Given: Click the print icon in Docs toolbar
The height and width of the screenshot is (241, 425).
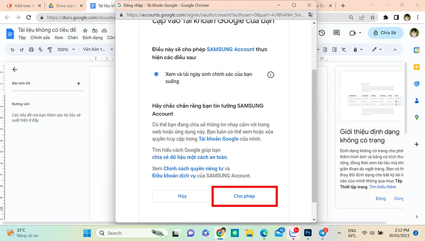Looking at the screenshot, I should pyautogui.click(x=31, y=50).
